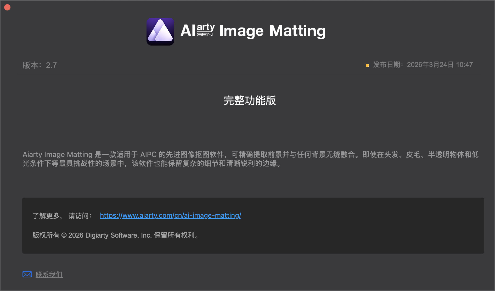Image resolution: width=495 pixels, height=291 pixels.
Task: Click the 完整功能版 heading
Action: click(250, 100)
